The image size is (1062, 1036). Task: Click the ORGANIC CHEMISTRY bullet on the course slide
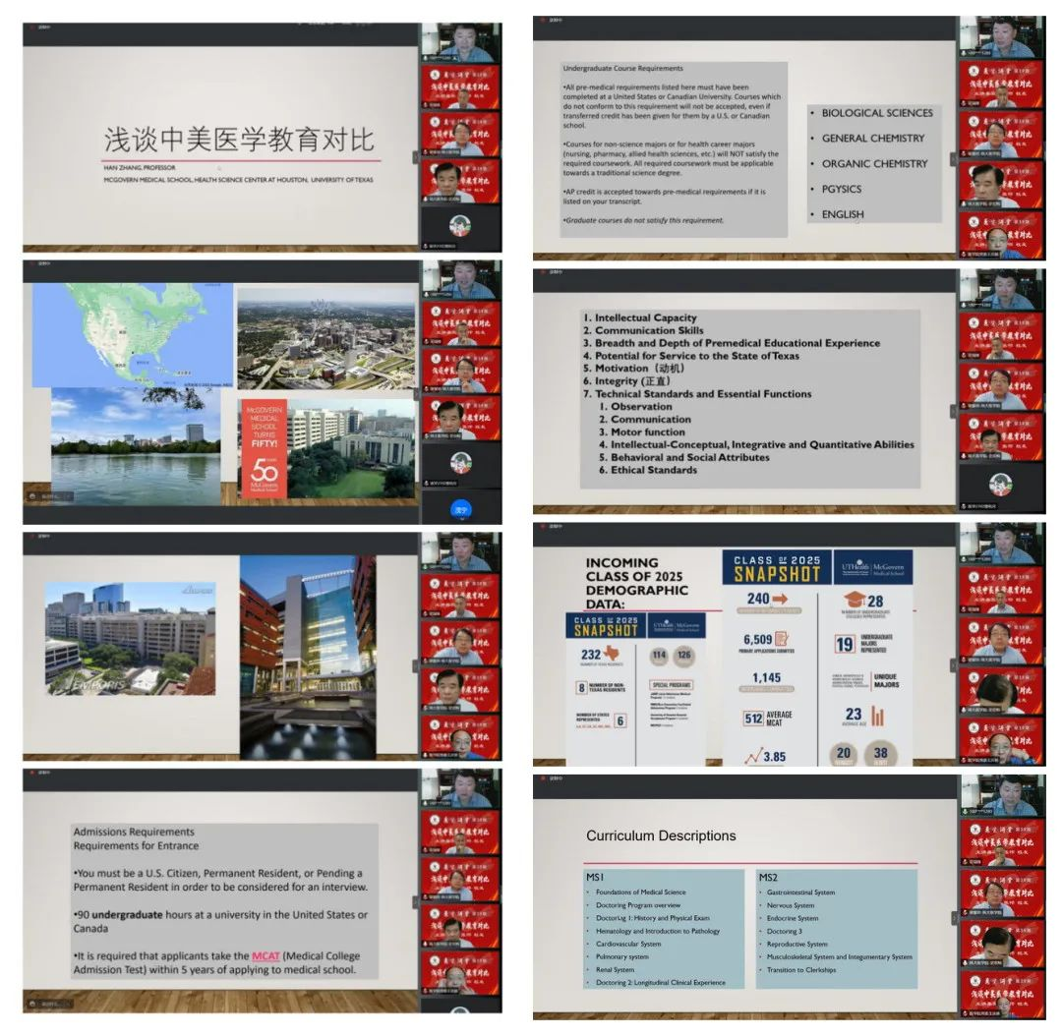(874, 164)
